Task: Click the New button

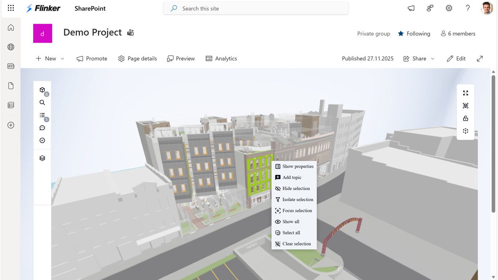Action: coord(46,58)
